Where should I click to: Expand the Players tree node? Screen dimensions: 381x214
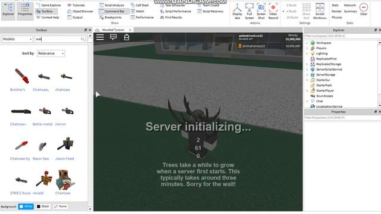coord(307,48)
